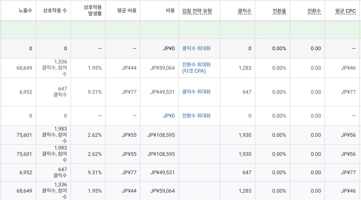Select 평균 CPC JP¥77 in the 클릭수 최대화 row
The width and height of the screenshot is (361, 200).
click(348, 92)
